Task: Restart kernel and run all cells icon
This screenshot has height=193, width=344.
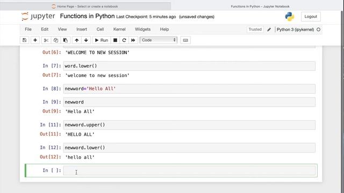Action: (133, 40)
